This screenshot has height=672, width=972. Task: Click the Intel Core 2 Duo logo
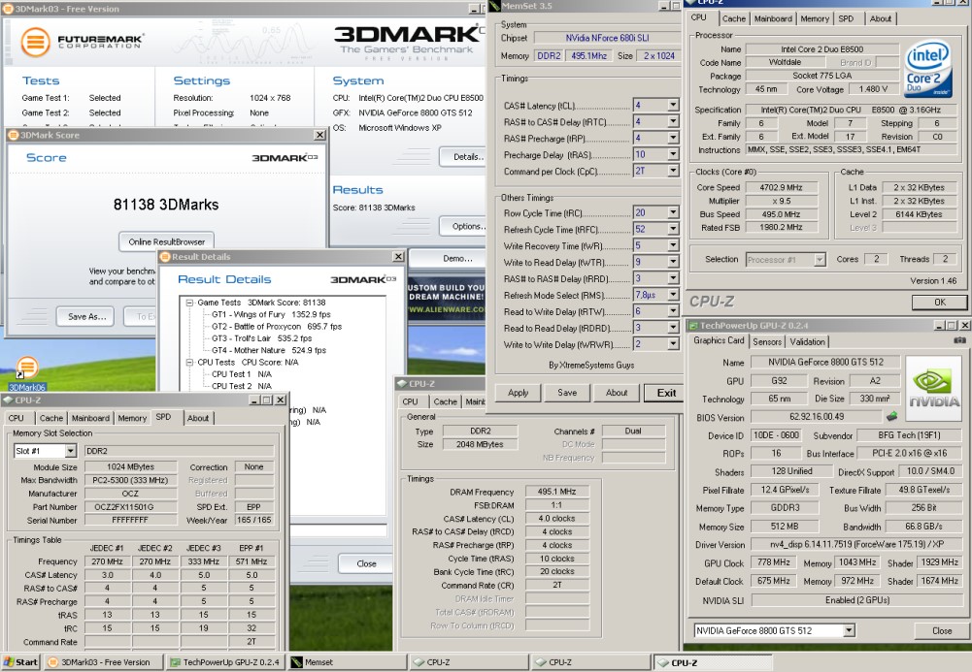click(928, 69)
